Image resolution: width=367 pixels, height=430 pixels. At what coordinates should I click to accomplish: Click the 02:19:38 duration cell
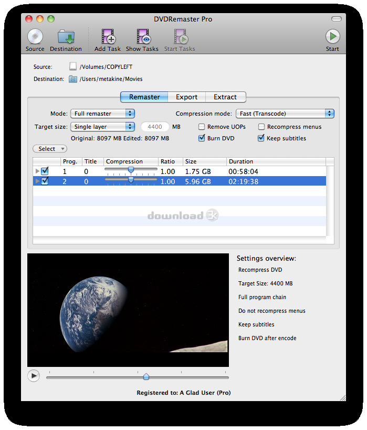click(x=243, y=181)
